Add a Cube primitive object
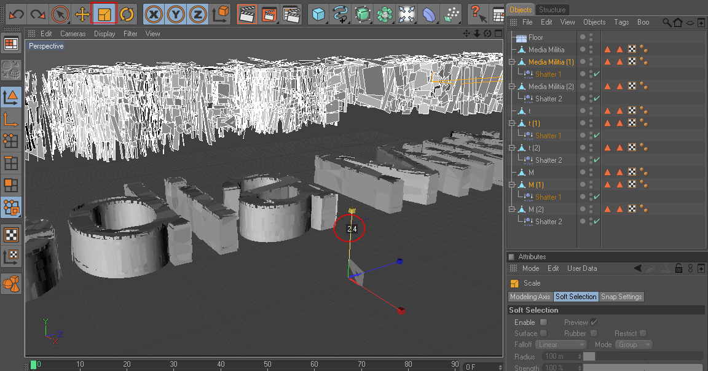 pyautogui.click(x=318, y=15)
